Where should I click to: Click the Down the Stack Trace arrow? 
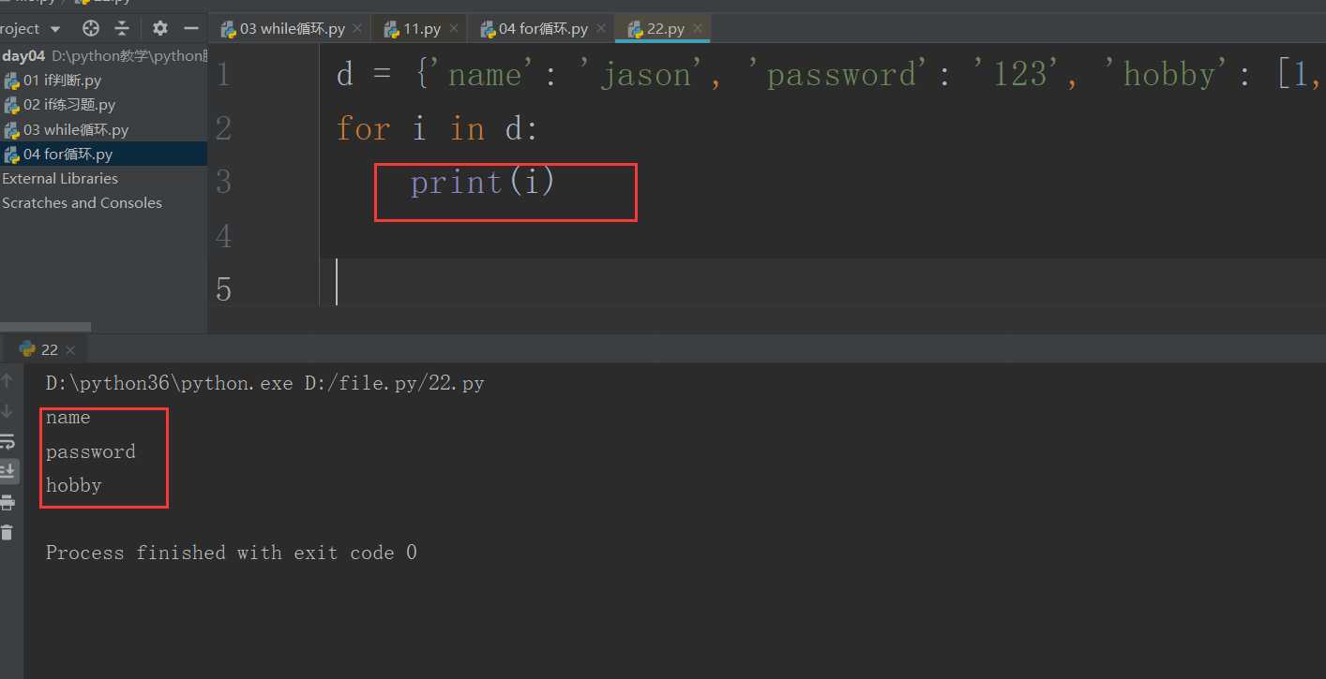7,411
